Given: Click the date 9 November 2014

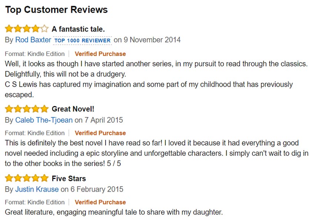Looking at the screenshot, I should tap(152, 40).
